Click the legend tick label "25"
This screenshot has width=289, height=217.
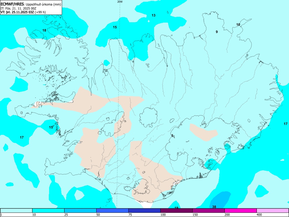coord(66,215)
